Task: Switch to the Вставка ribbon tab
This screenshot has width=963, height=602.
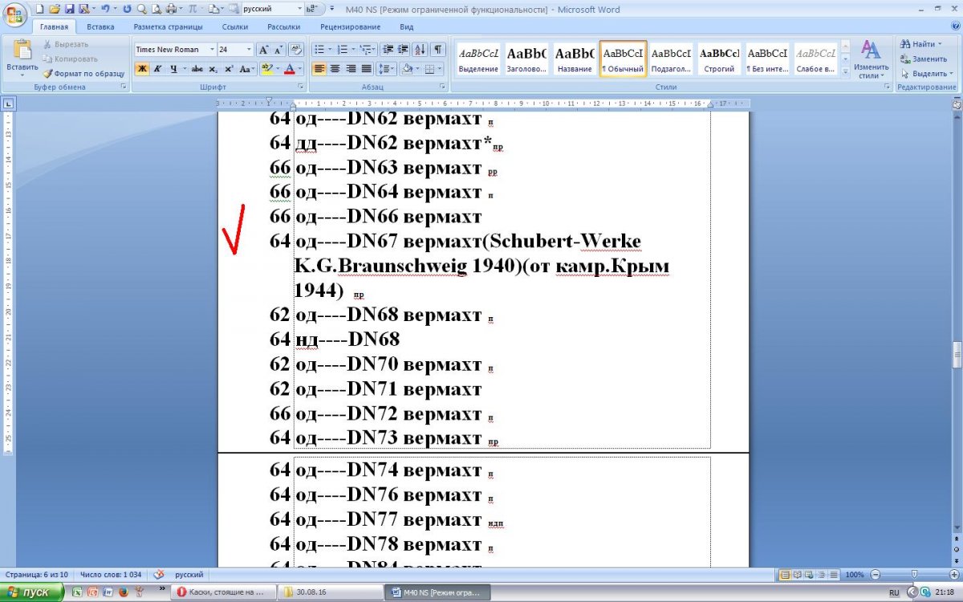Action: pos(100,26)
